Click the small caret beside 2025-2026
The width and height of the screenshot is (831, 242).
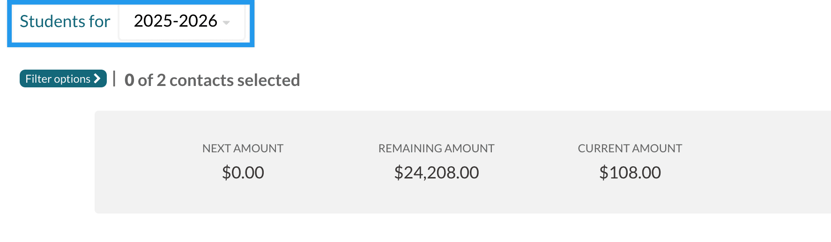click(x=227, y=22)
